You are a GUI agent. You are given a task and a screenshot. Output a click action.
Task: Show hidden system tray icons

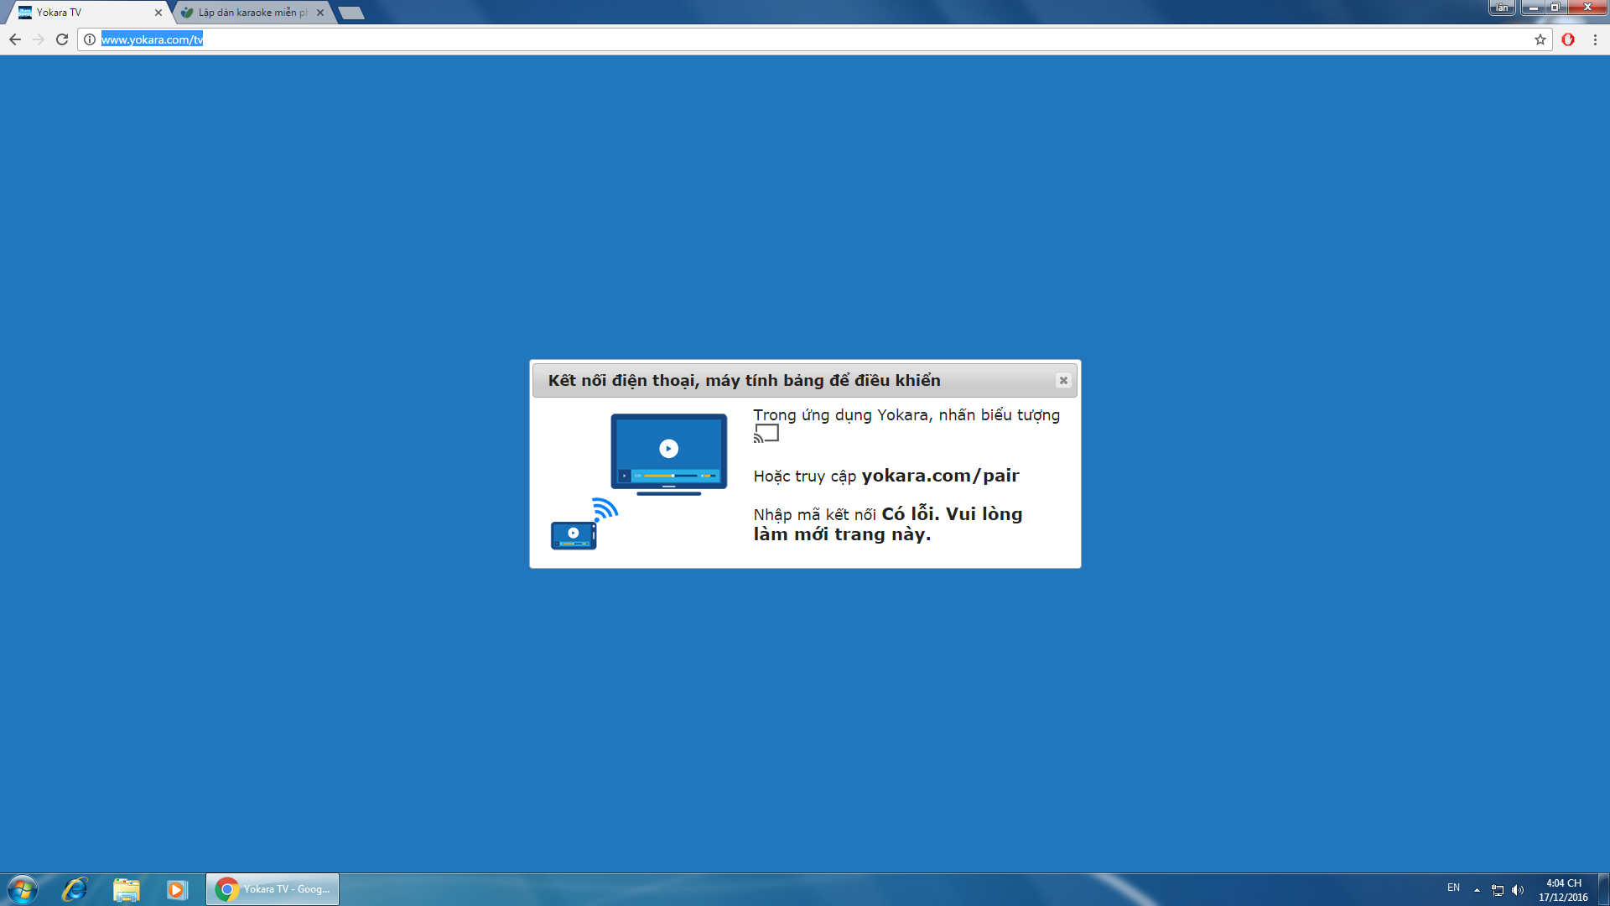(x=1477, y=890)
